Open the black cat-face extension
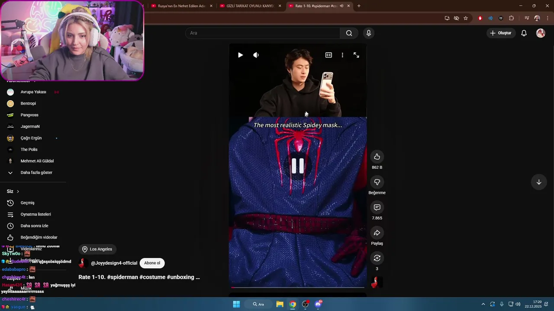 pos(501,18)
